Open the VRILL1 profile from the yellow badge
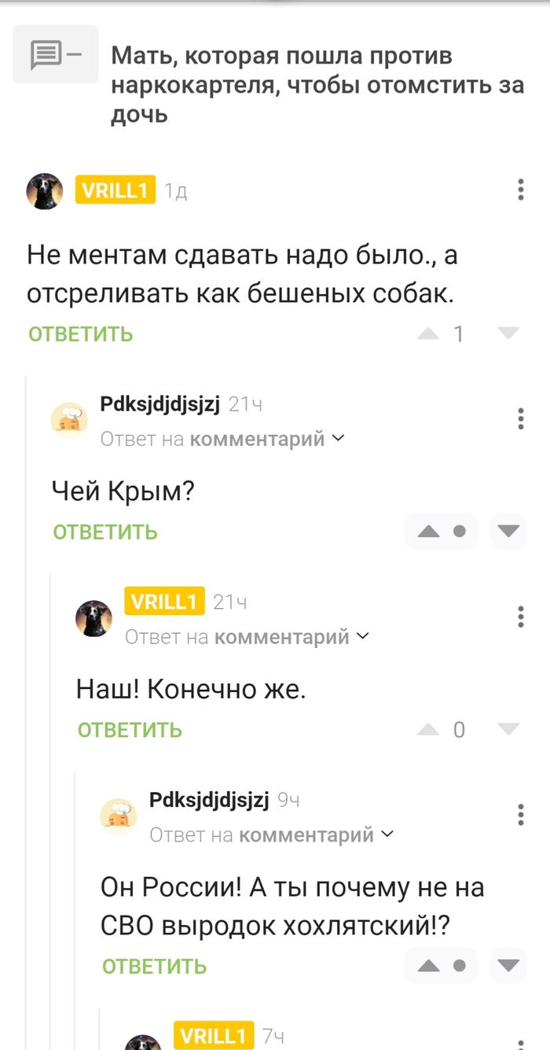The width and height of the screenshot is (550, 1050). [x=115, y=190]
